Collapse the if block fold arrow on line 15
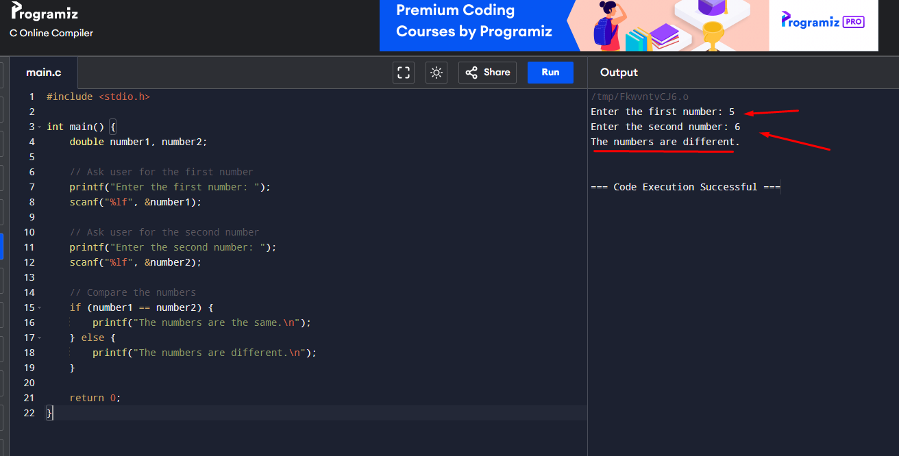 pos(40,308)
